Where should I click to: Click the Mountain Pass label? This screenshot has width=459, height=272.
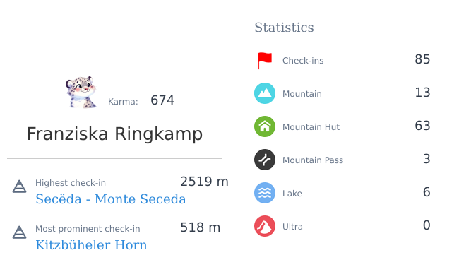pos(313,160)
